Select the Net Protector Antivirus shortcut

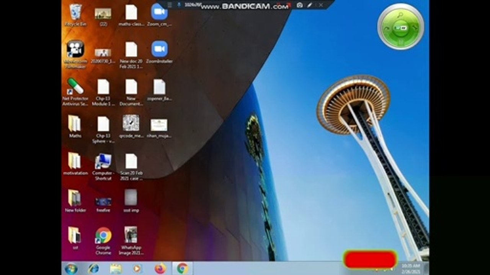coord(75,92)
